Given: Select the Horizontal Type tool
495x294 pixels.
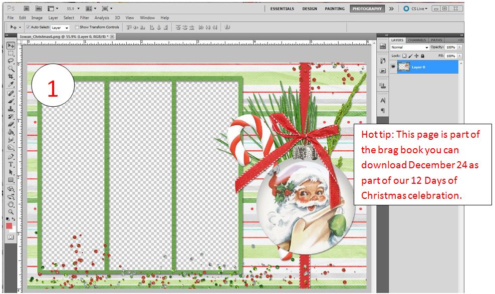Looking at the screenshot, I should [x=11, y=164].
